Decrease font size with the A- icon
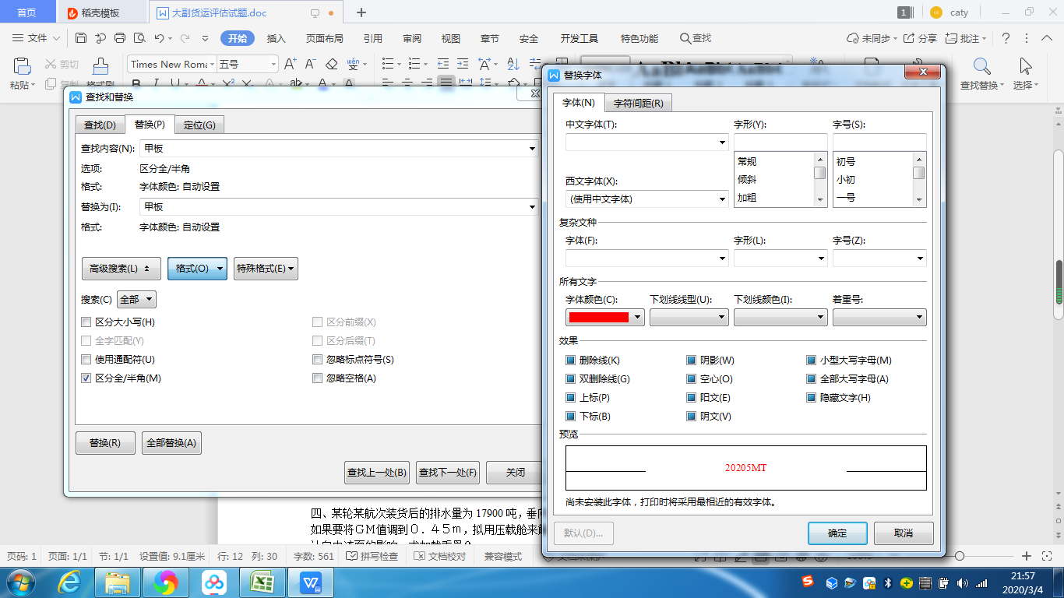This screenshot has height=598, width=1064. coord(310,64)
